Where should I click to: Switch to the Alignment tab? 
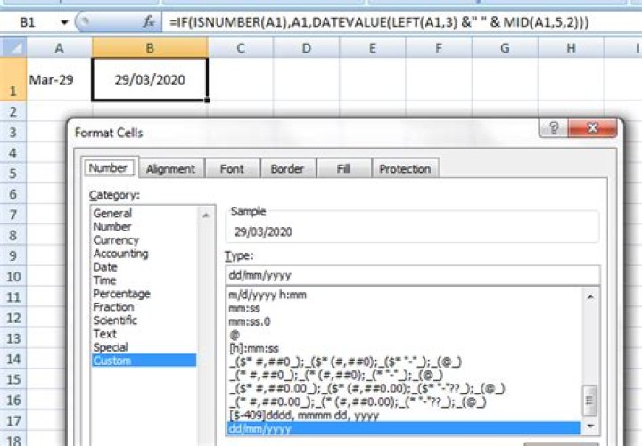click(x=170, y=169)
